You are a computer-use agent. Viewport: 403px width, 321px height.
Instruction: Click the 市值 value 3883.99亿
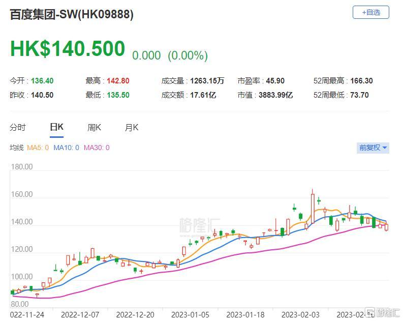click(276, 95)
